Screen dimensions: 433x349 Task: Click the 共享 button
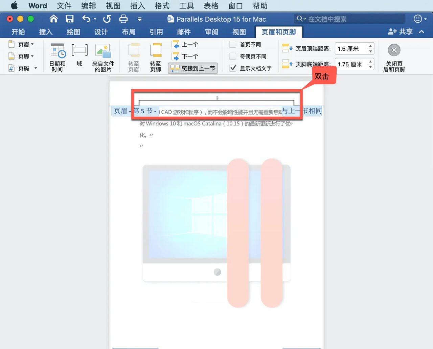click(401, 31)
